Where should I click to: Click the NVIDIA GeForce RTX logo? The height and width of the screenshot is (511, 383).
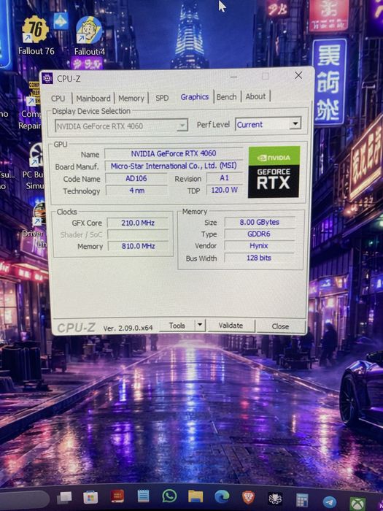pos(274,172)
